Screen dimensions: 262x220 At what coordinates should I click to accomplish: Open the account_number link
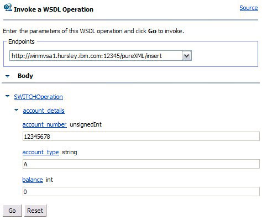(x=44, y=124)
